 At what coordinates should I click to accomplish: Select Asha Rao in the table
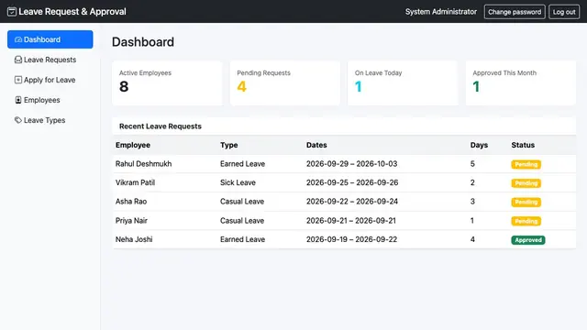(x=131, y=202)
